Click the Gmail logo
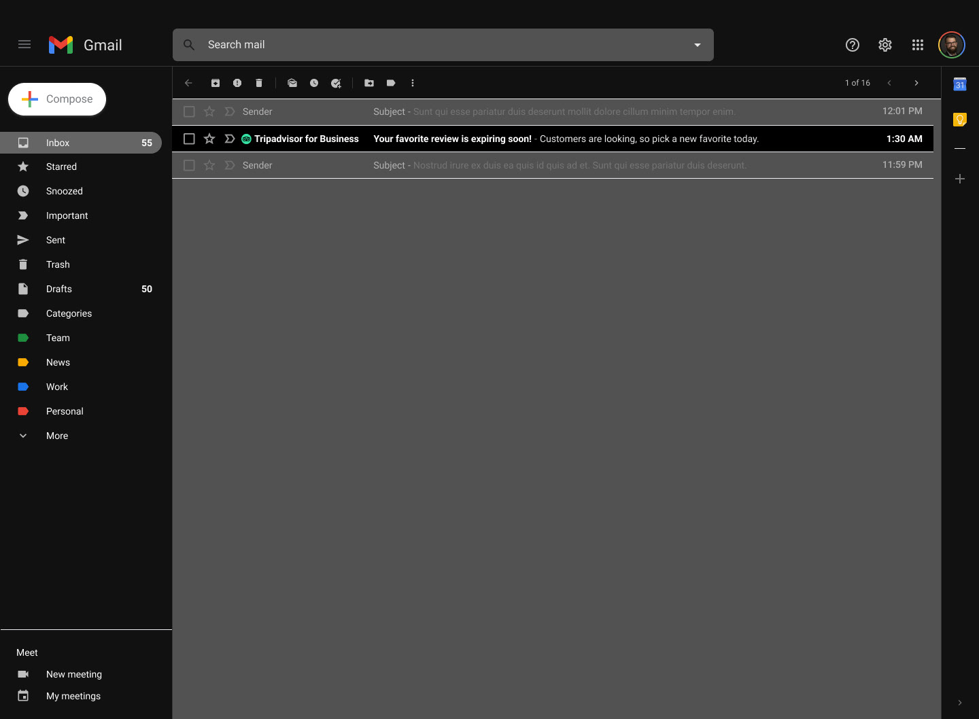 pos(86,45)
